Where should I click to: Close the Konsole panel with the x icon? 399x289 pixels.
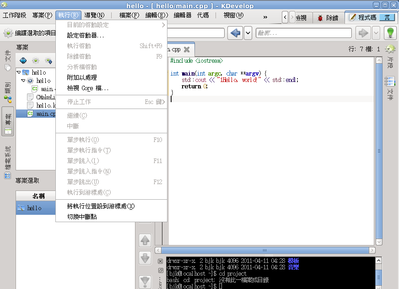click(x=160, y=261)
